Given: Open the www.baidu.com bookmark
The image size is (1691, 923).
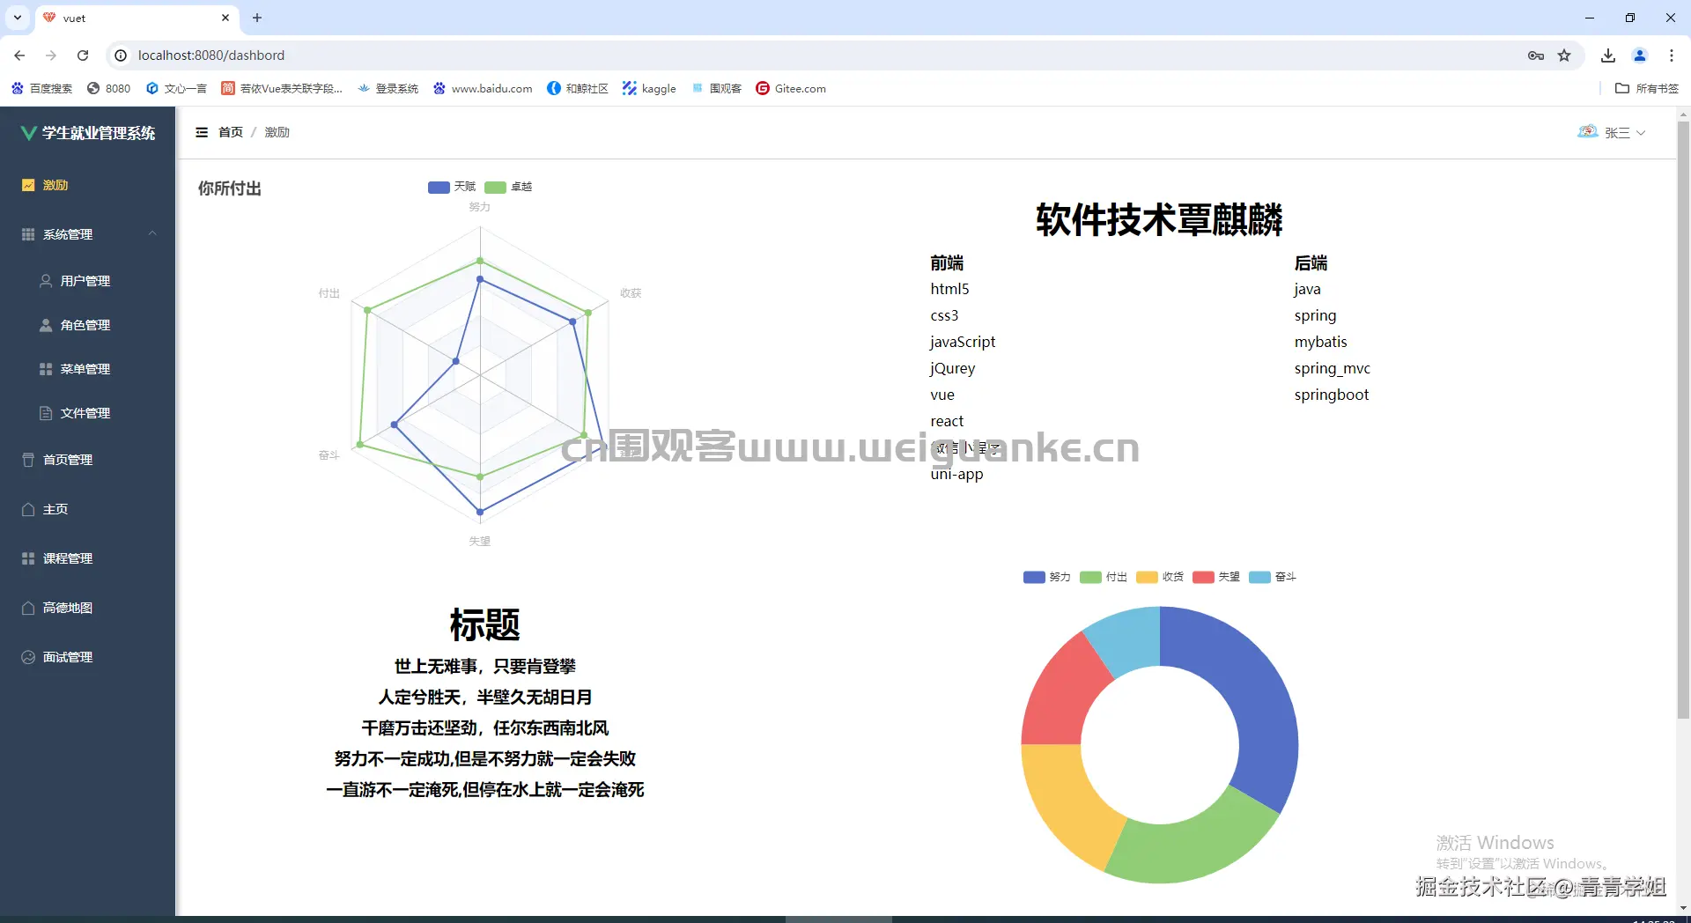Looking at the screenshot, I should (483, 88).
